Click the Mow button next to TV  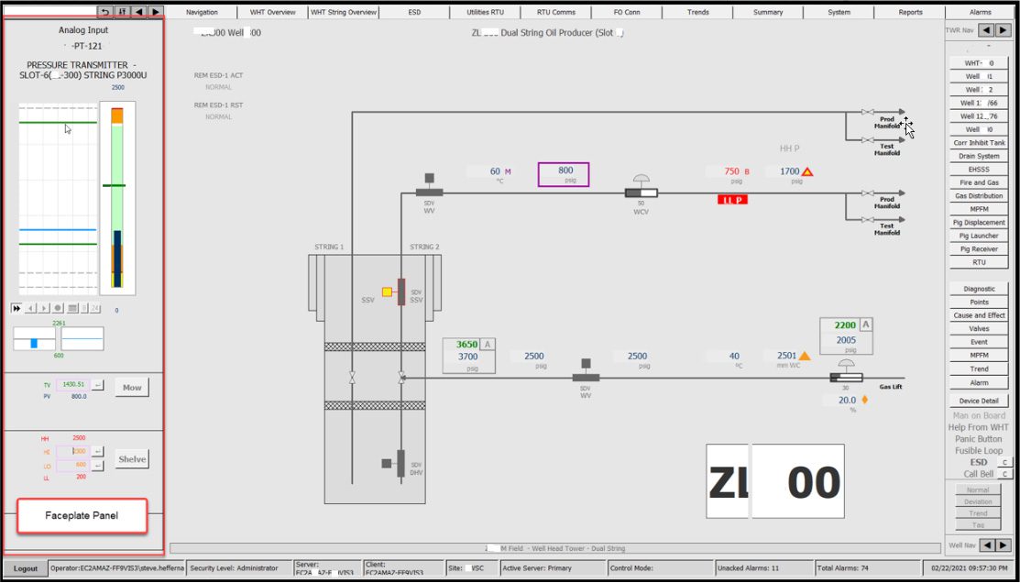132,387
